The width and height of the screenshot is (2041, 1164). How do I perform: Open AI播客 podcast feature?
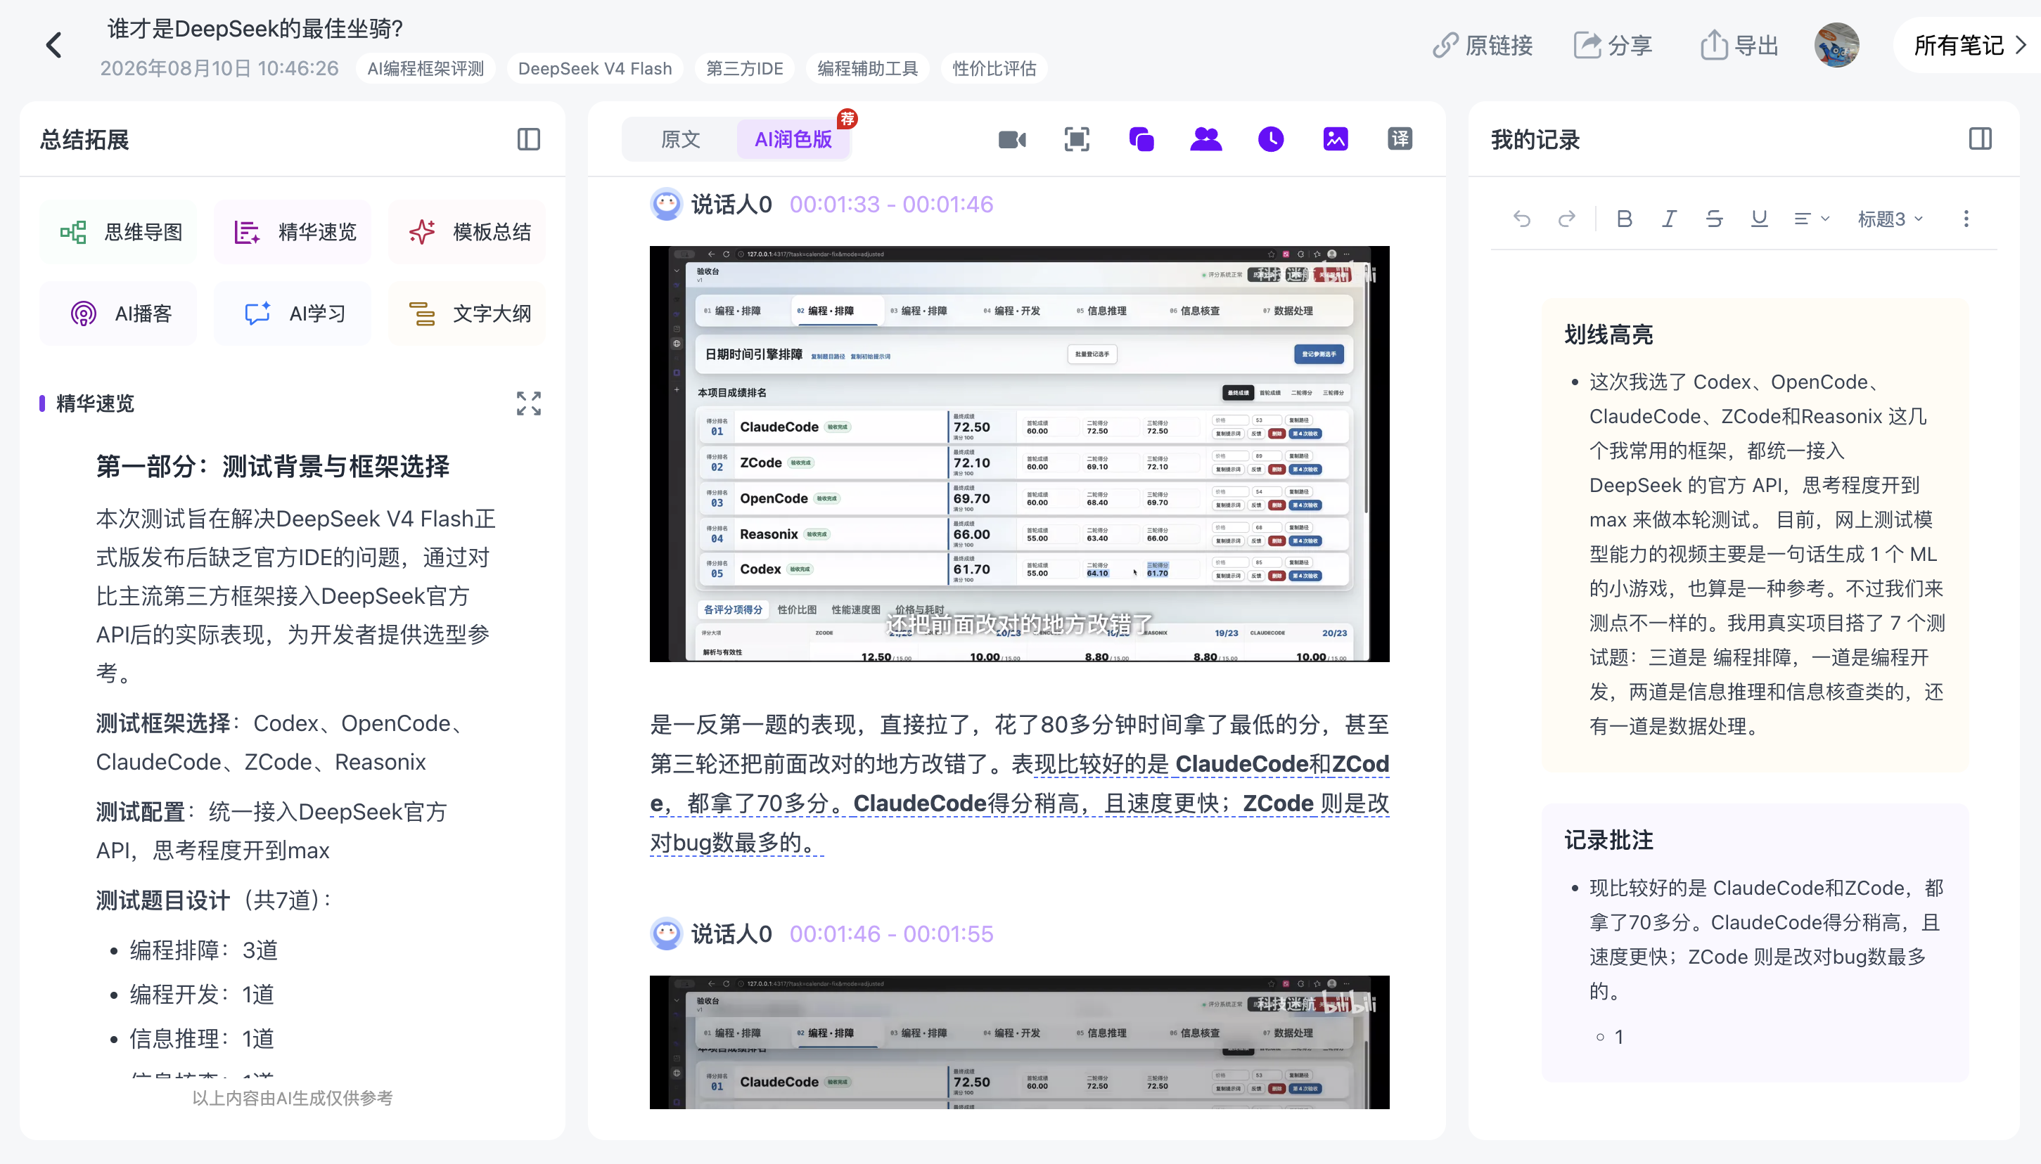point(118,314)
